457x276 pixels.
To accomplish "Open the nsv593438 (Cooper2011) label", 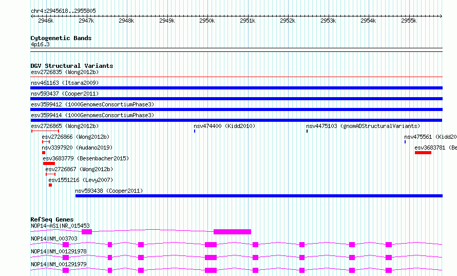I will tap(109, 191).
